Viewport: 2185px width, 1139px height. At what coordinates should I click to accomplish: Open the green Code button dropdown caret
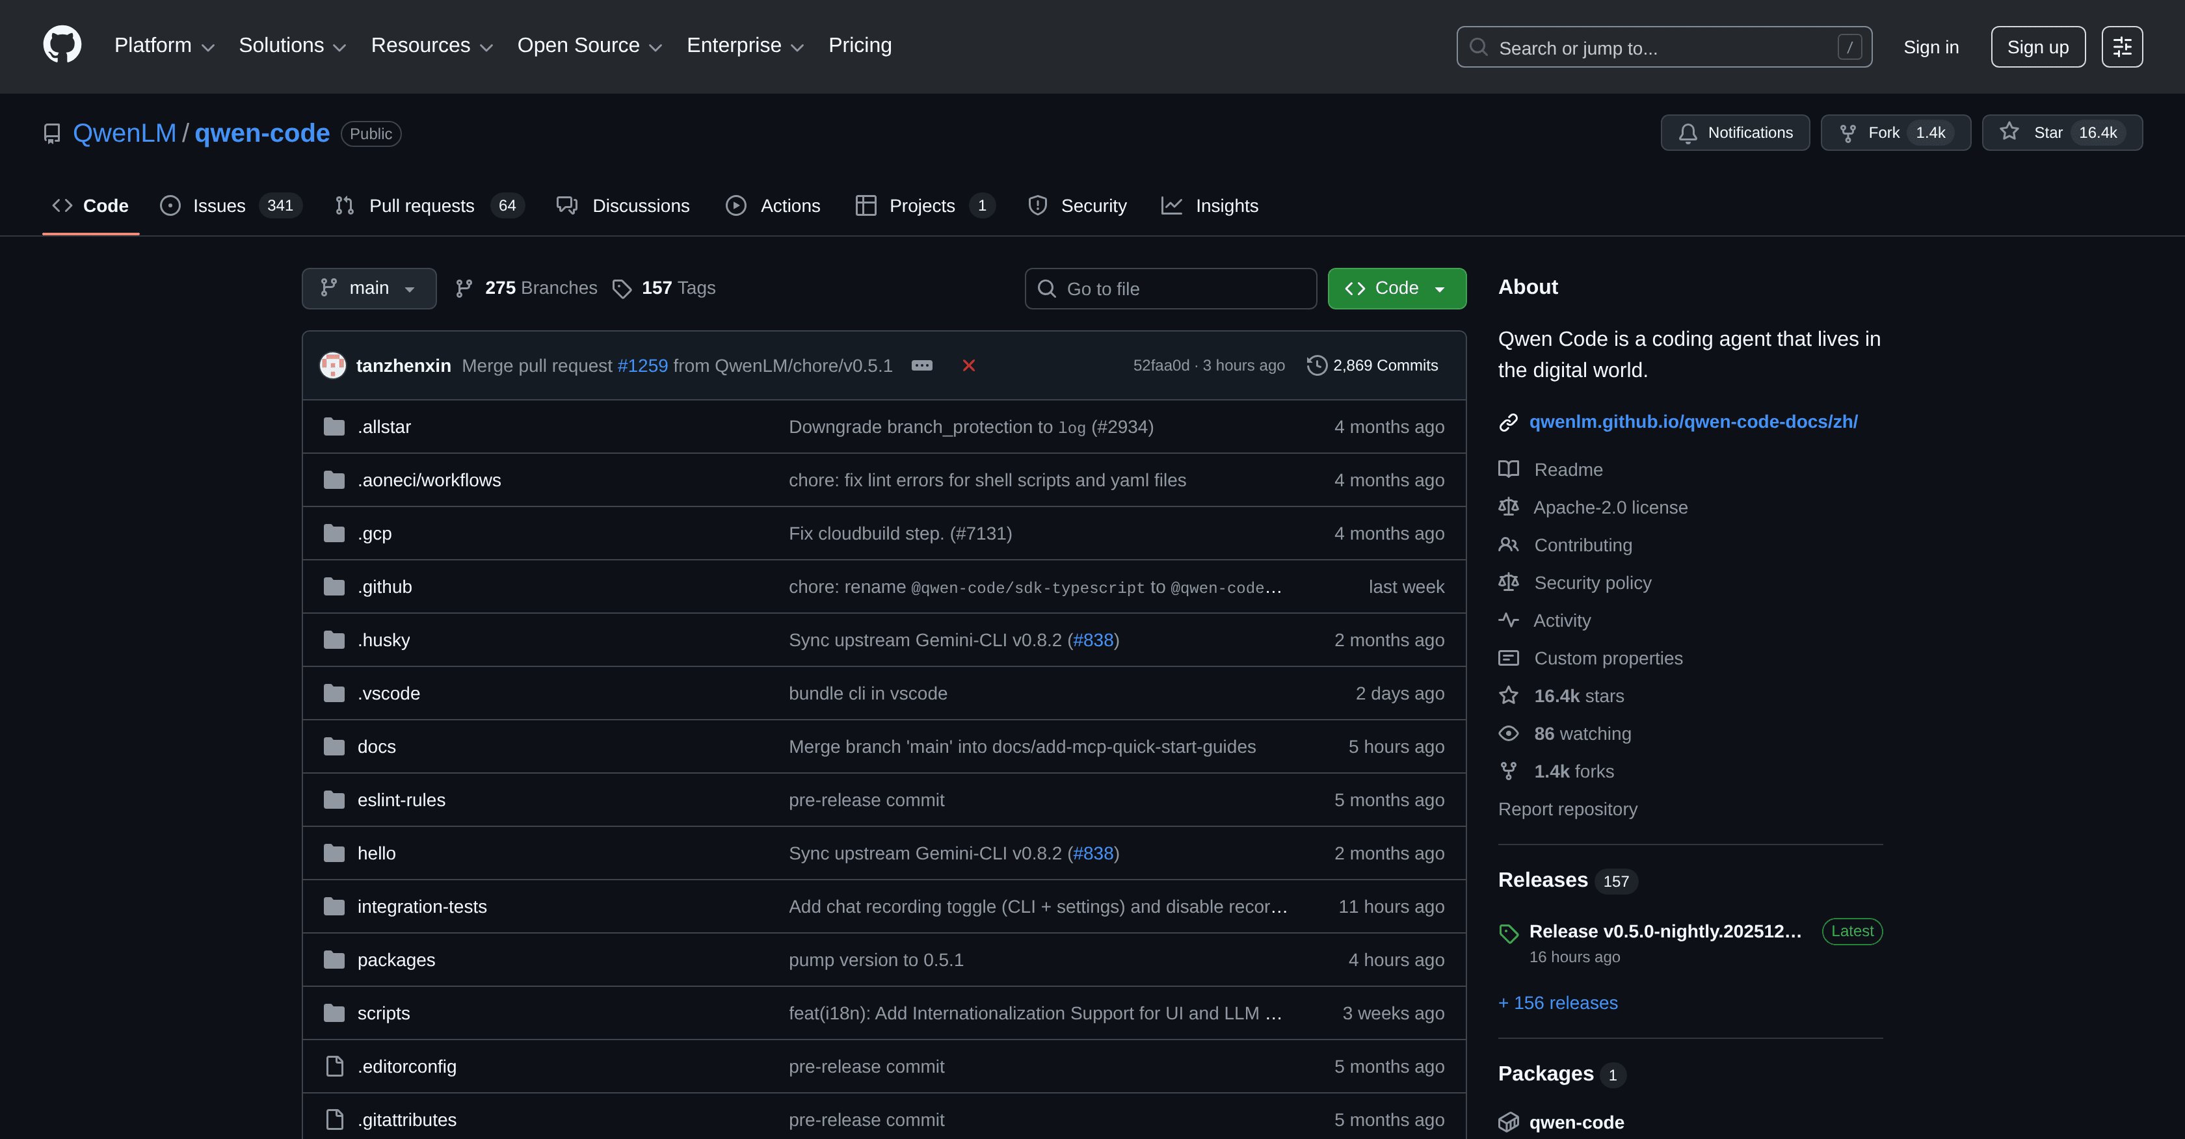[1440, 289]
